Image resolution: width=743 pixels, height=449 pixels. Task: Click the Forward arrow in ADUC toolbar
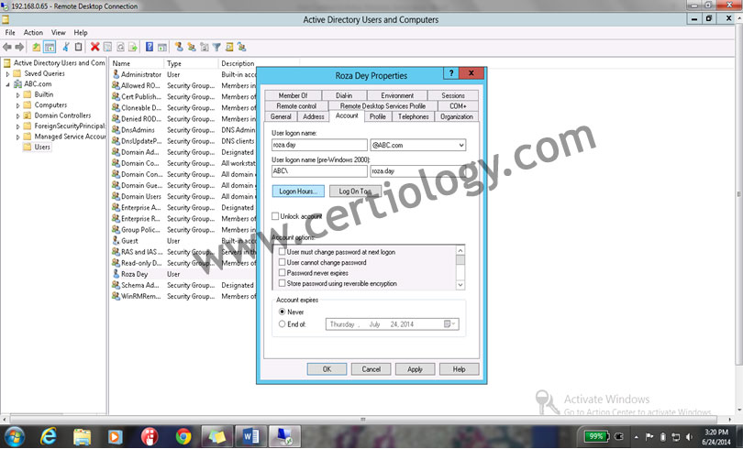pyautogui.click(x=19, y=47)
